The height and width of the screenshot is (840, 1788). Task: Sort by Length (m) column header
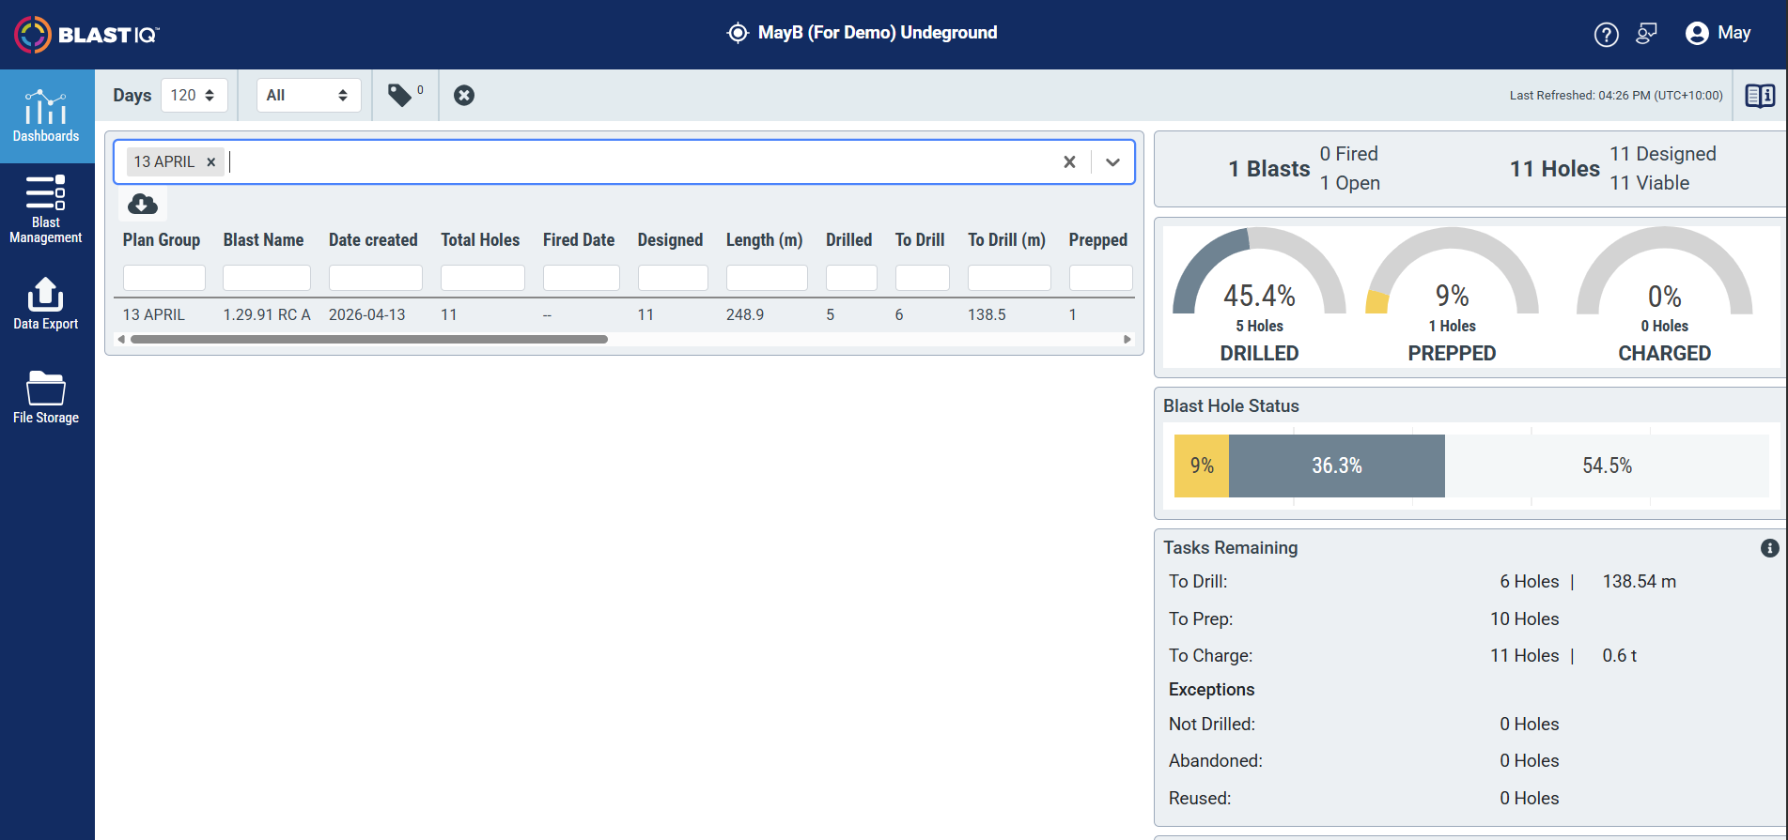pyautogui.click(x=764, y=239)
